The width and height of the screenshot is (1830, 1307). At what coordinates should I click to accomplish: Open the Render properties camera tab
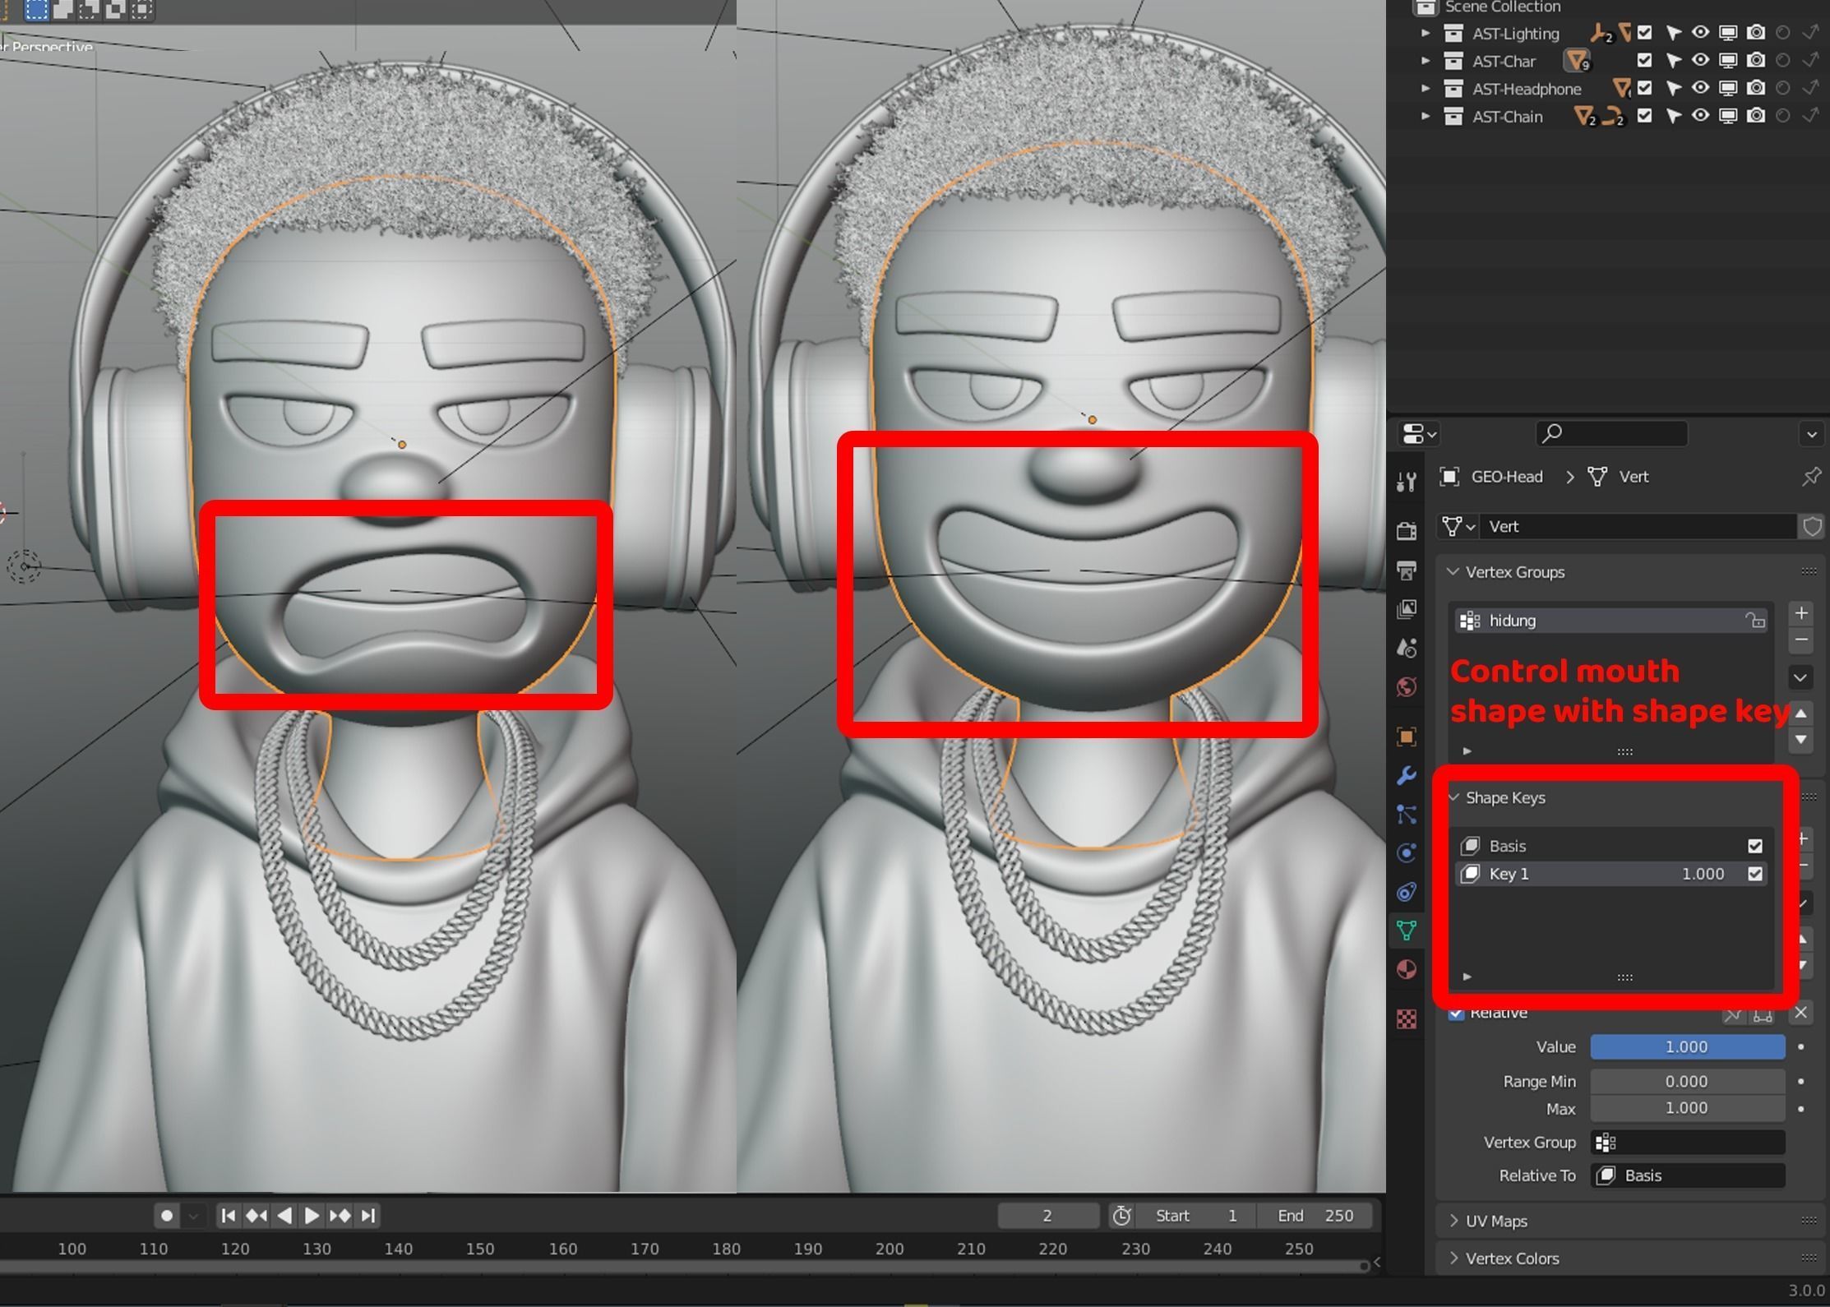coord(1406,530)
